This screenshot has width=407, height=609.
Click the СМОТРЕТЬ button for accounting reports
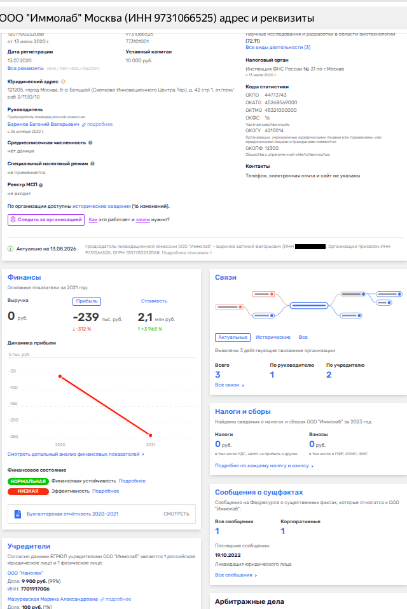tap(176, 514)
